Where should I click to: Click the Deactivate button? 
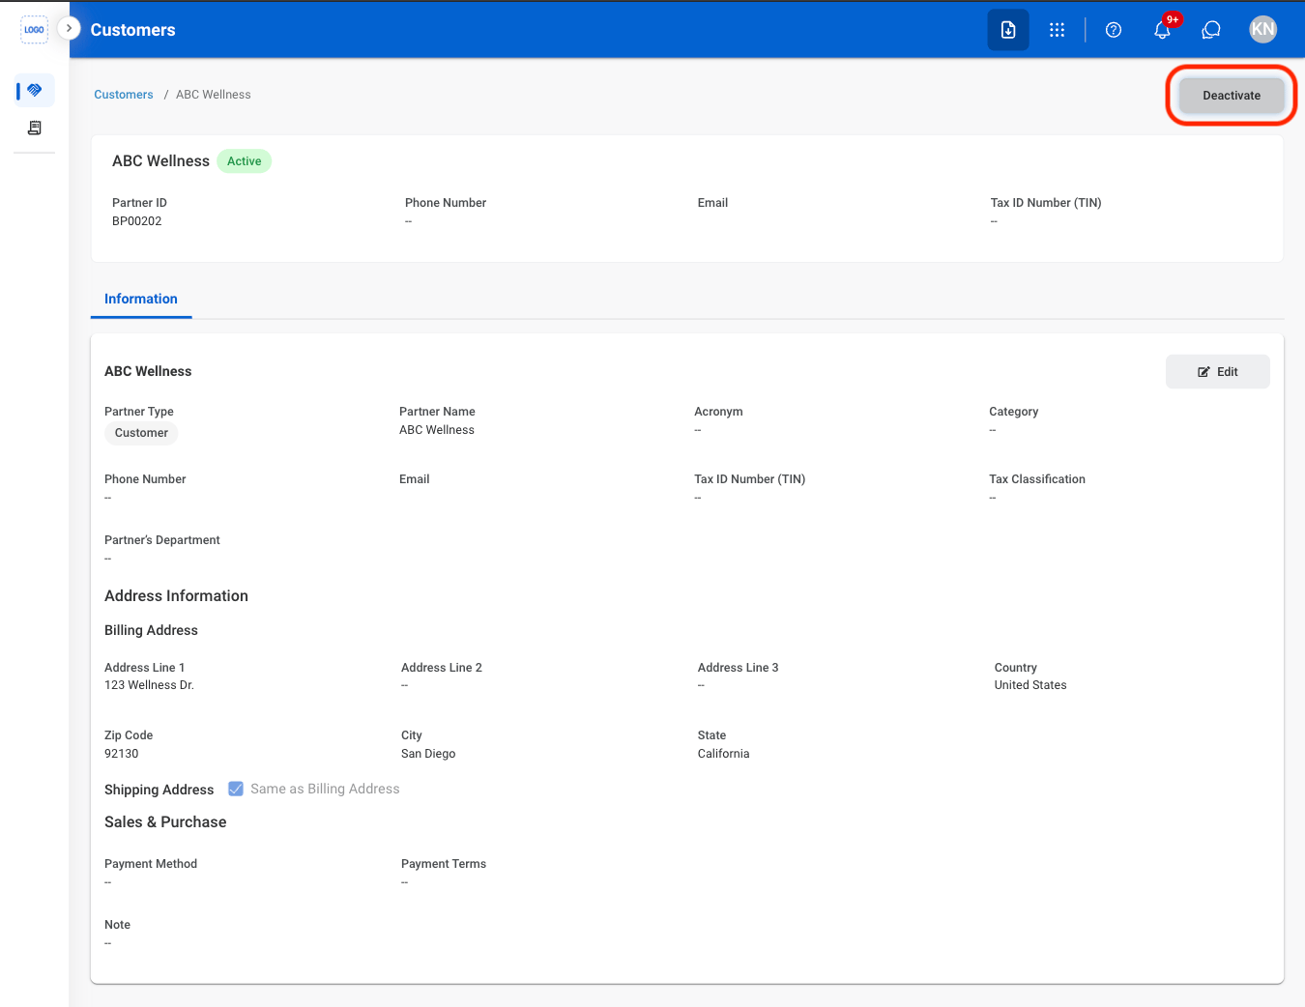coord(1232,96)
